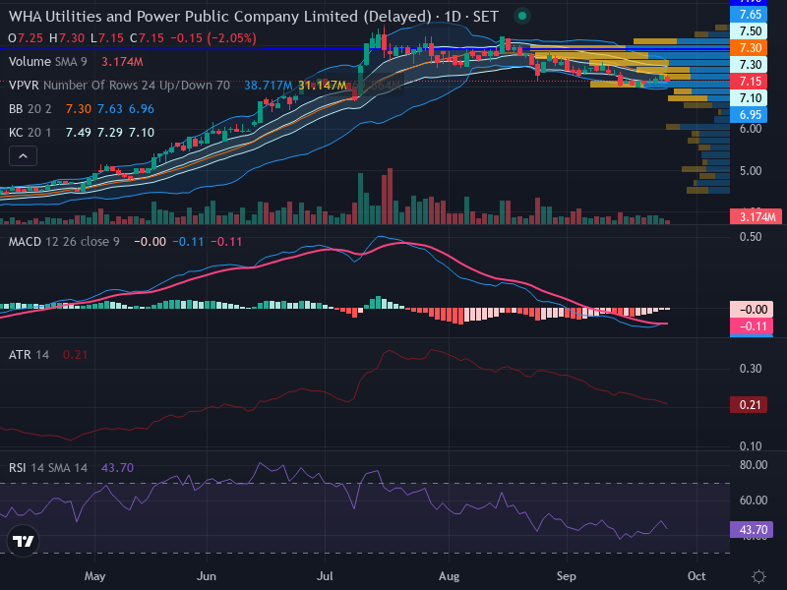Screen dimensions: 787x590
Task: Select the RSI 14 SMA 14 legend
Action: pyautogui.click(x=48, y=468)
